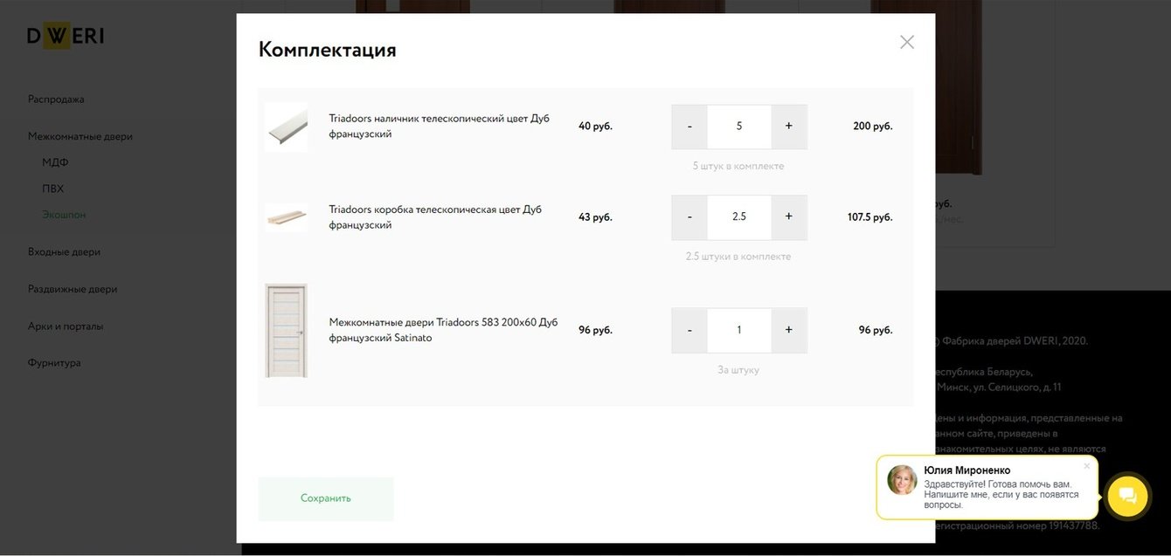Click the наличник quantity field showing 5

pos(738,127)
